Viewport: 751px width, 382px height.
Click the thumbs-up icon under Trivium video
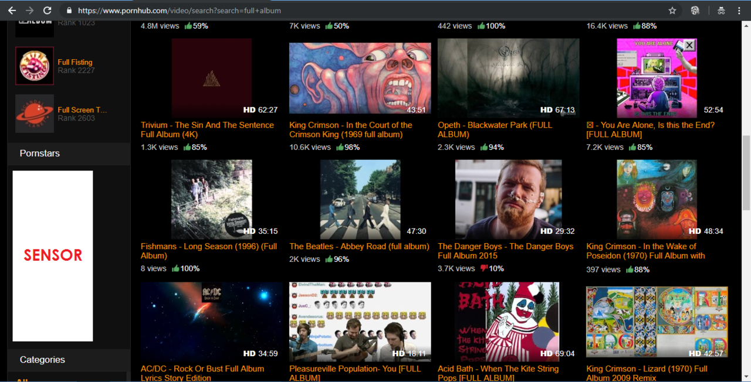point(188,146)
